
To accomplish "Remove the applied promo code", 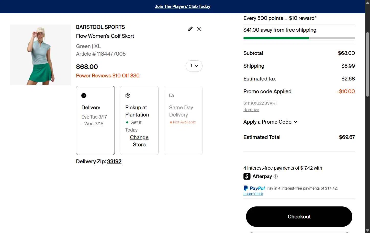I will click(251, 110).
